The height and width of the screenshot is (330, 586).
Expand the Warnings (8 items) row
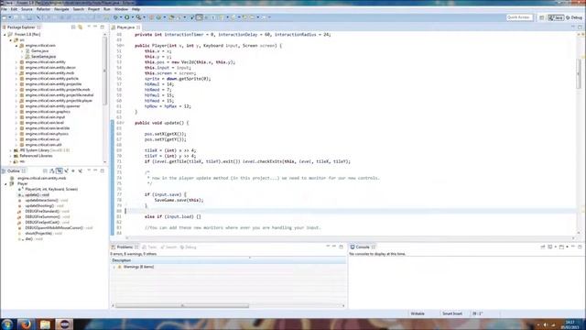tap(114, 267)
